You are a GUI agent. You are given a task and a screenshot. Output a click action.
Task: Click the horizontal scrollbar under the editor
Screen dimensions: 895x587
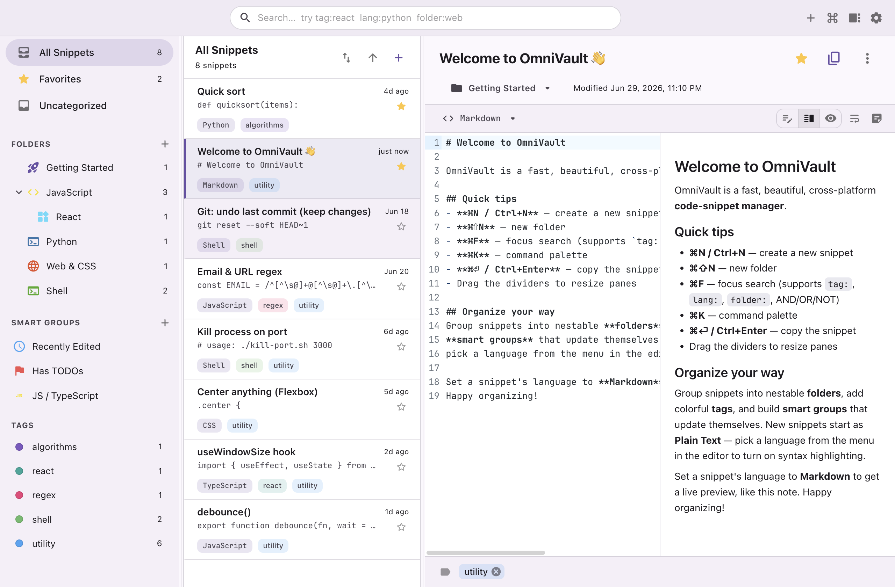(486, 552)
